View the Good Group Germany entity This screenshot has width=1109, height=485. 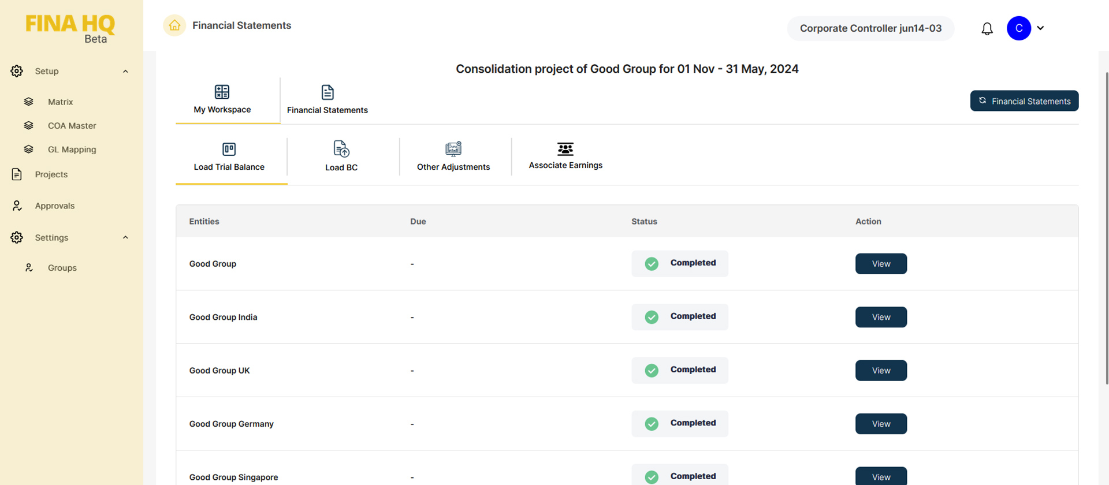(x=881, y=424)
